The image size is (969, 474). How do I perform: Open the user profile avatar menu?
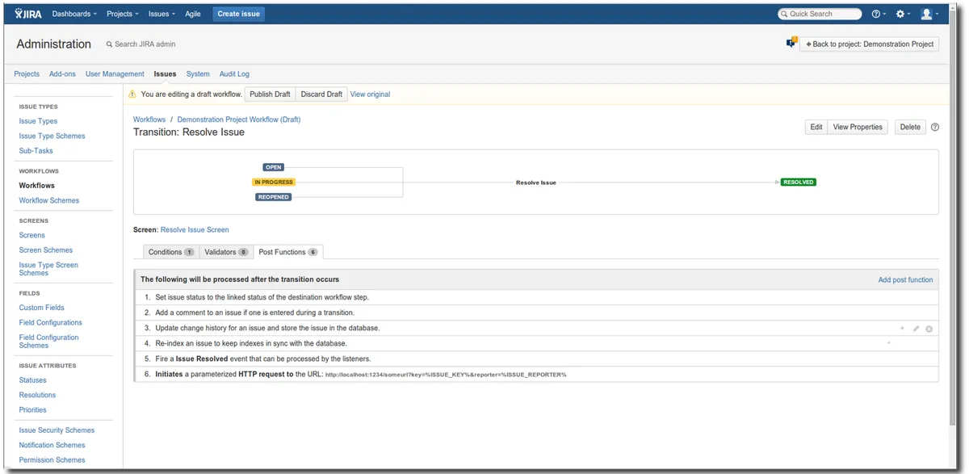tap(929, 14)
